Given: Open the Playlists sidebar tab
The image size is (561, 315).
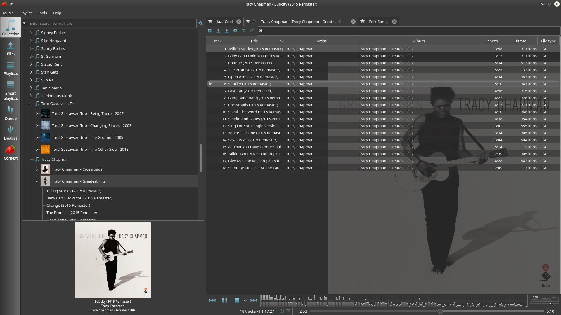Looking at the screenshot, I should [11, 68].
